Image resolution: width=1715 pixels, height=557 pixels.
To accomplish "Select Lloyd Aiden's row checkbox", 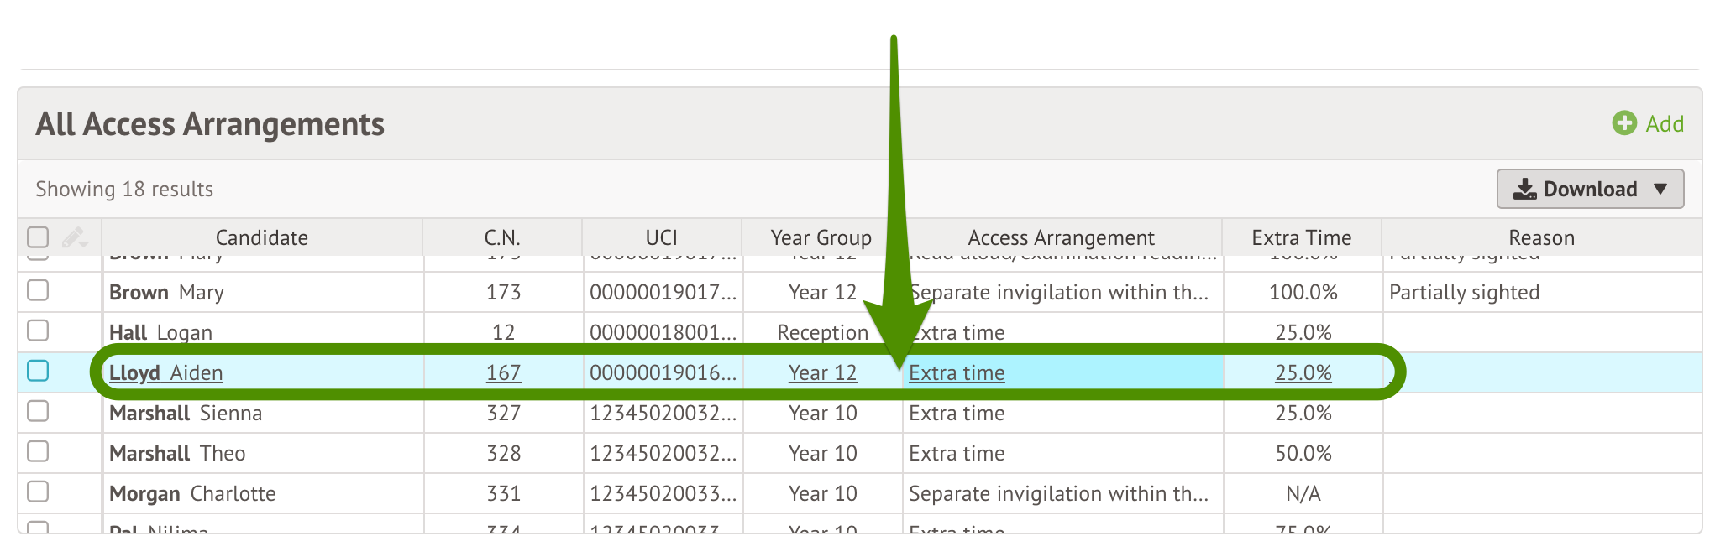I will [38, 371].
